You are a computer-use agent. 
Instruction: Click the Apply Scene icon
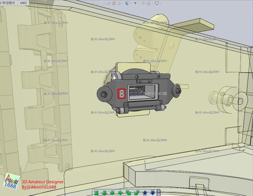click(149, 3)
